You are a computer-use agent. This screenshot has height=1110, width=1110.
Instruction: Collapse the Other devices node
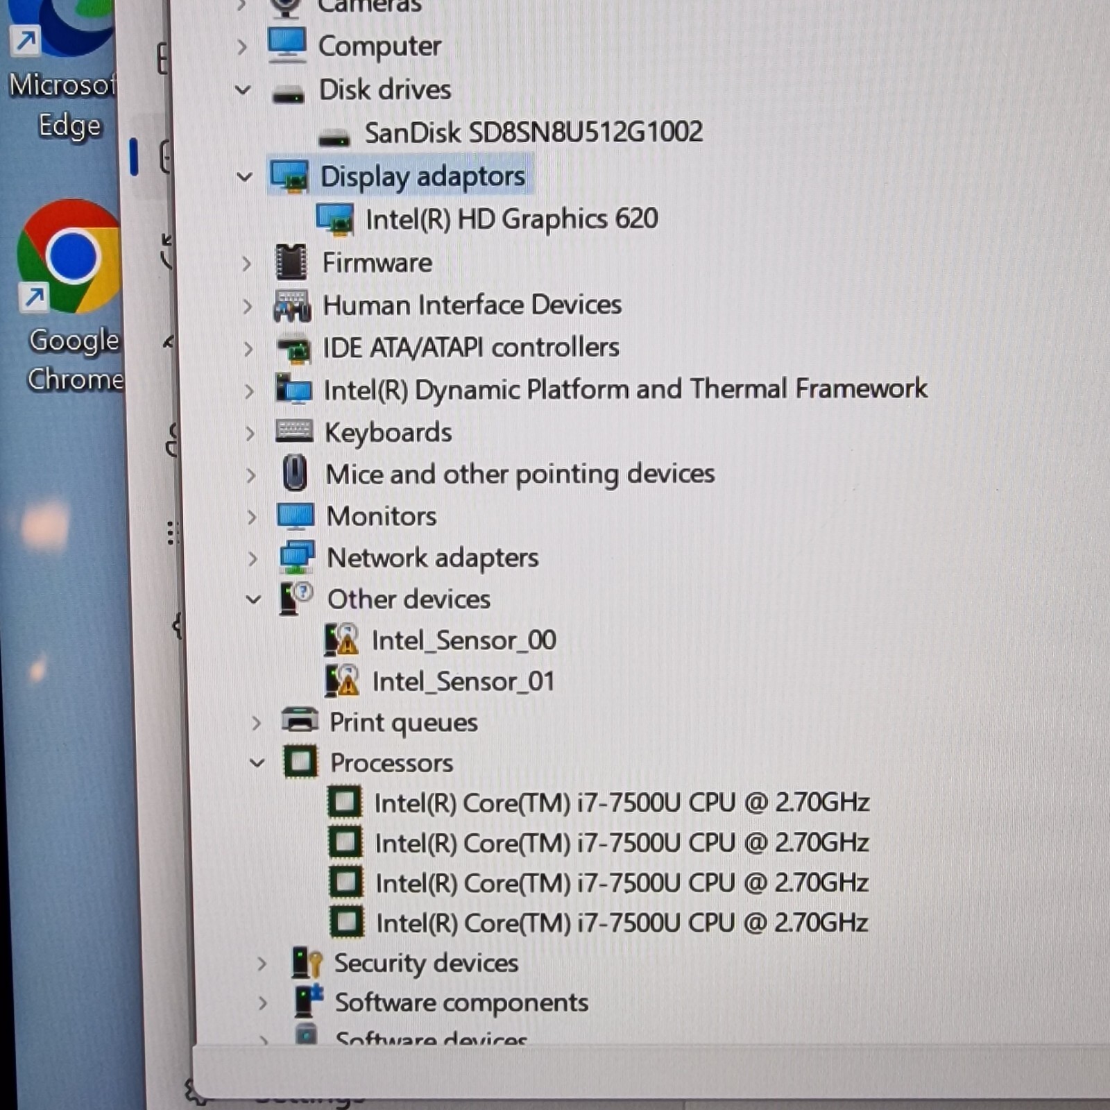(x=254, y=599)
